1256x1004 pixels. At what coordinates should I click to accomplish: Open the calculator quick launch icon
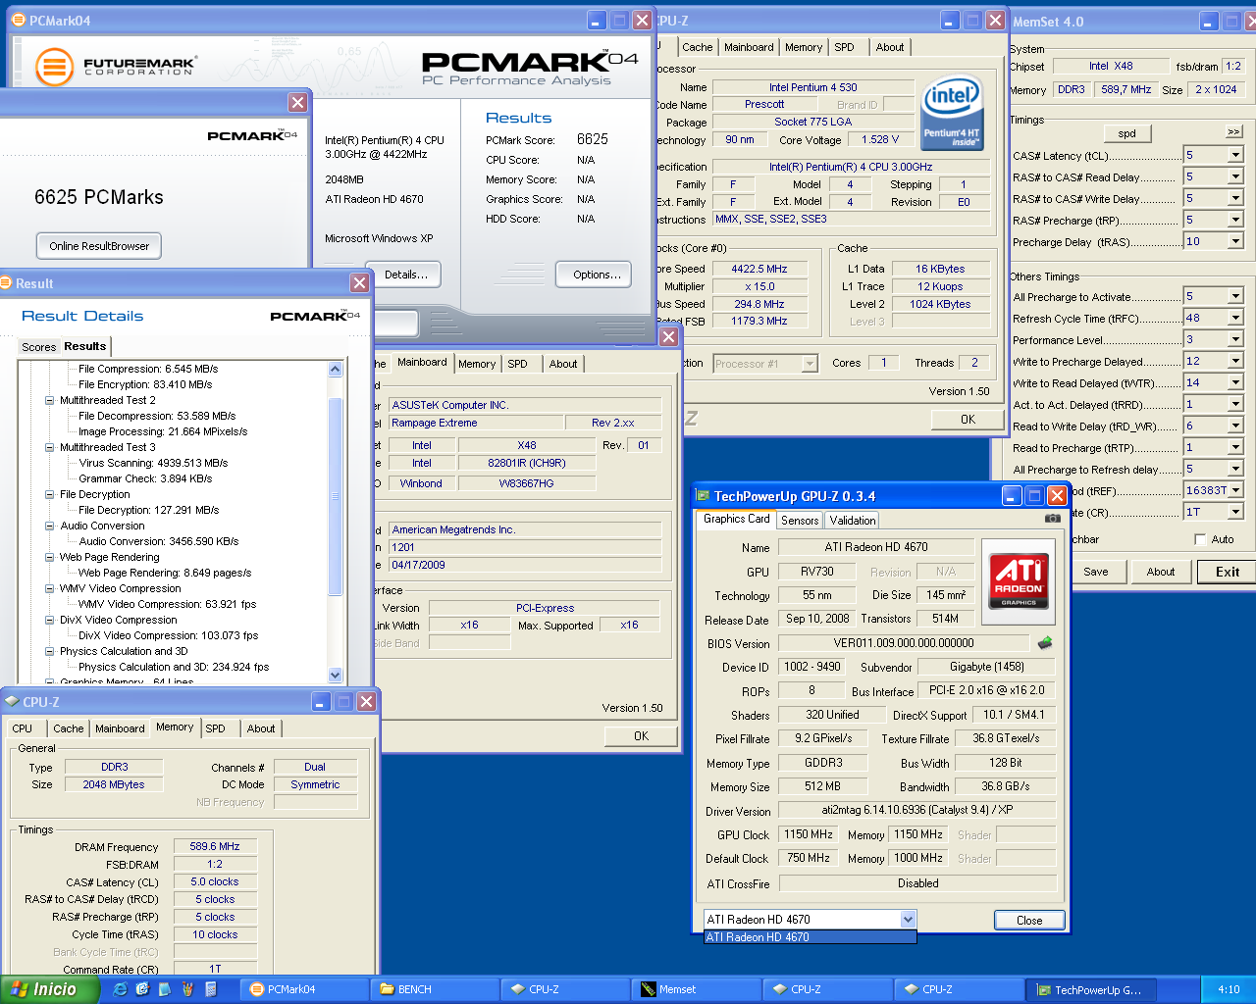tap(210, 989)
